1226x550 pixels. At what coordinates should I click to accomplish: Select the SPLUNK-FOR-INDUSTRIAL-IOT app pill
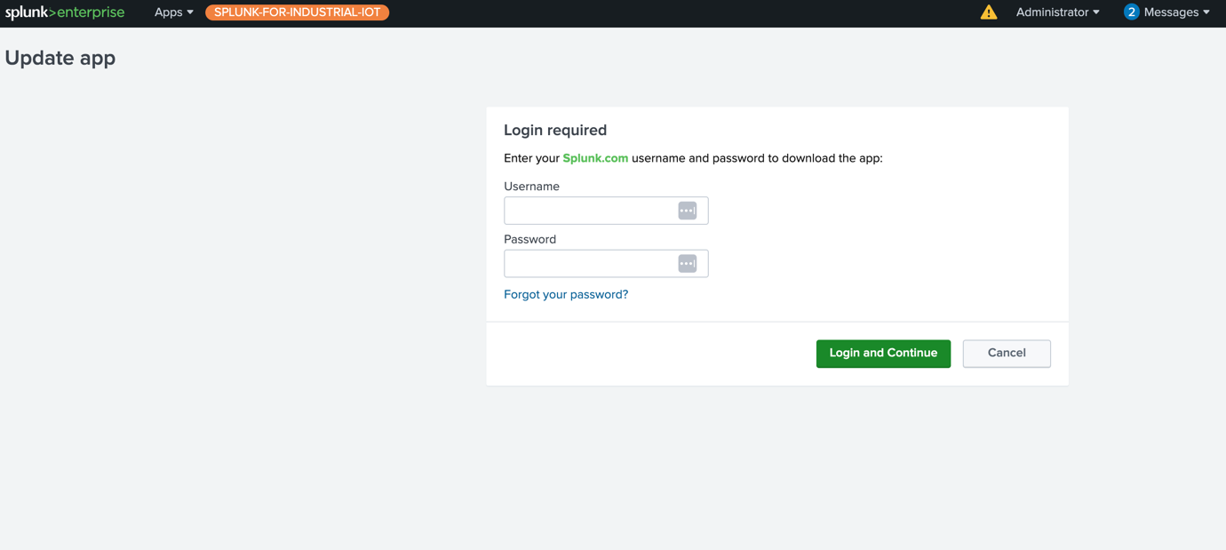tap(297, 12)
